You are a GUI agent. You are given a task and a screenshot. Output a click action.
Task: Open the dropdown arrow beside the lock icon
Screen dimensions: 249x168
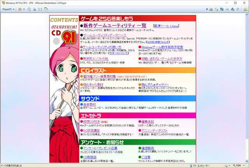coord(229,166)
